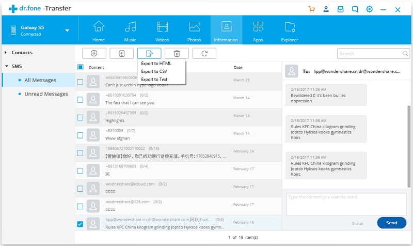The image size is (413, 246).
Task: Check the wsscreenrecorder message checkbox
Action: pyautogui.click(x=80, y=82)
